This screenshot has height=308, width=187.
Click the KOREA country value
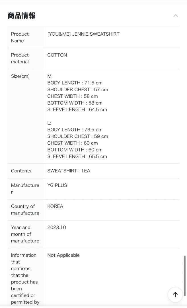point(55,206)
